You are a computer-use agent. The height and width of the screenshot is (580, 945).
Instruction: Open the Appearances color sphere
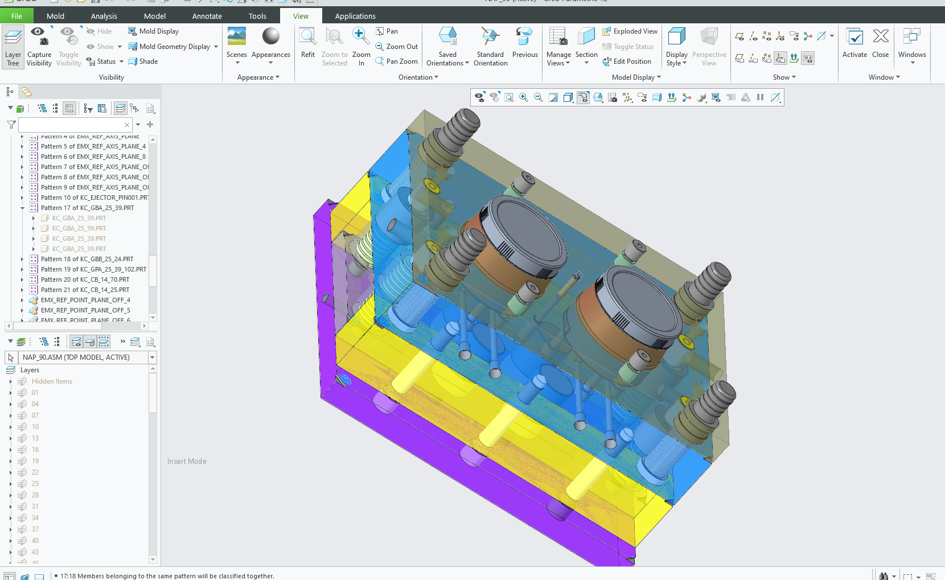[271, 37]
